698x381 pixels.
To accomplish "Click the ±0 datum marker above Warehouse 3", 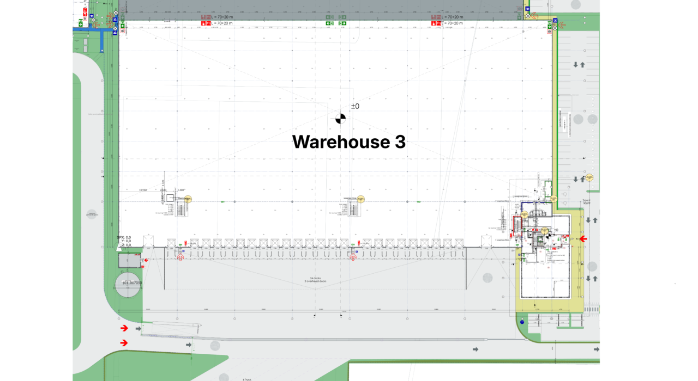I will (340, 118).
